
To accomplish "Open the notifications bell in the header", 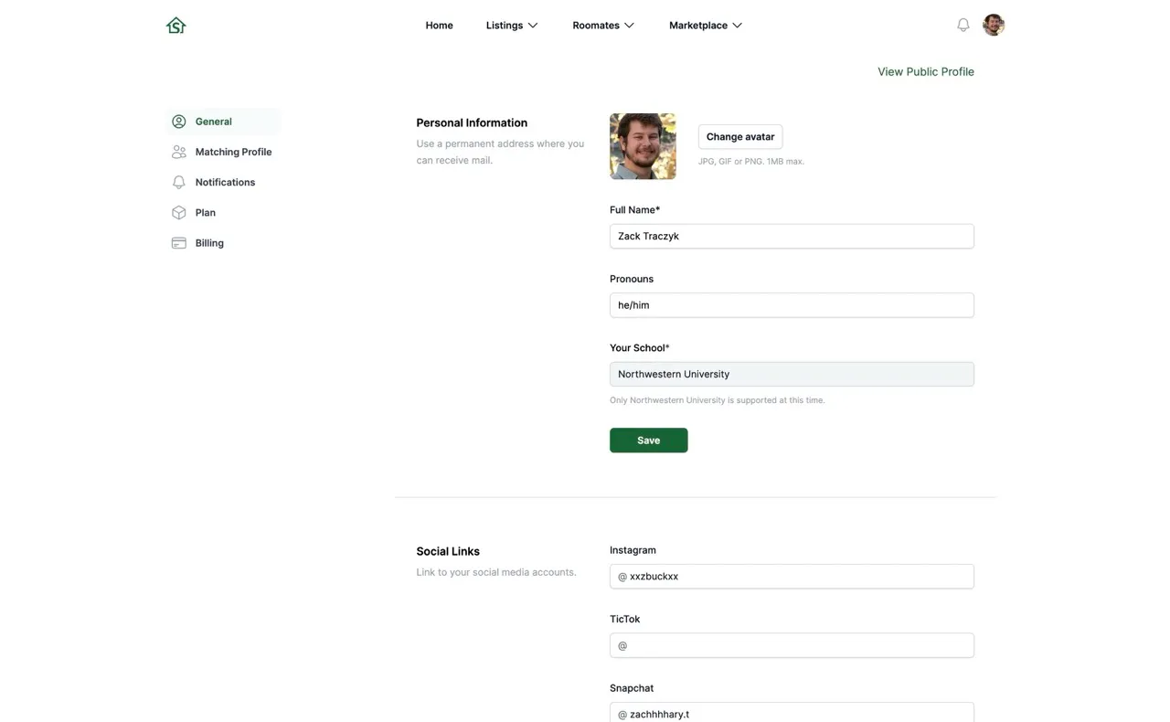I will [963, 26].
